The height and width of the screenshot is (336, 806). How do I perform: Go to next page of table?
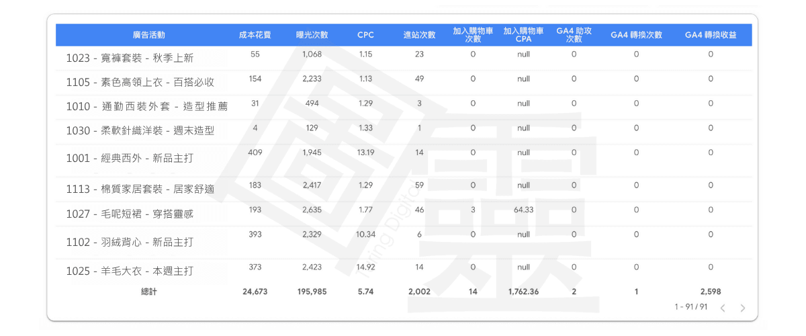742,308
